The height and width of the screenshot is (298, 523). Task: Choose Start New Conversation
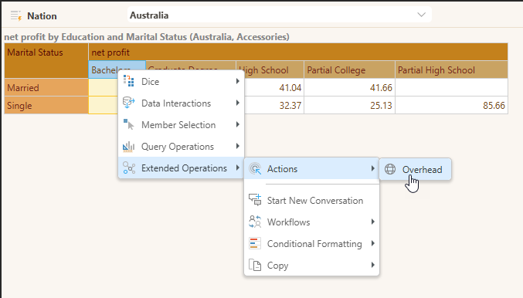point(312,200)
